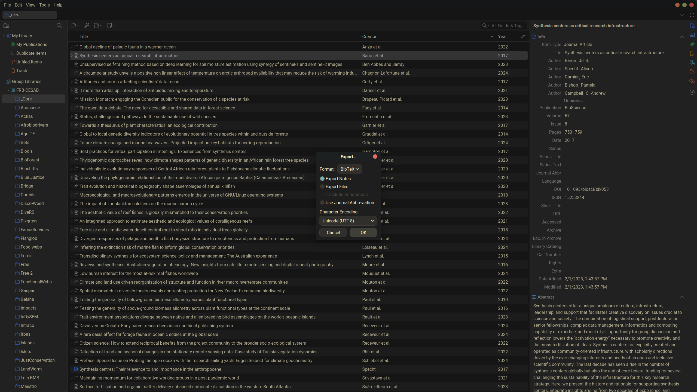This screenshot has height=392, width=697.
Task: Collapse the FRB-CESAB group library
Action: 9,90
